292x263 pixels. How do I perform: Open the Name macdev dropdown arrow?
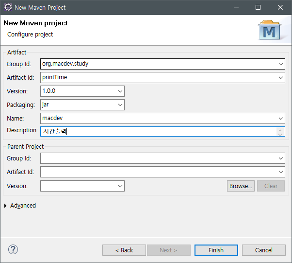[x=281, y=119]
